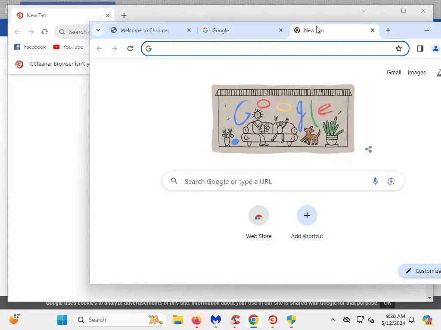441x330 pixels.
Task: Open the weather widget showing 62°
Action: (15, 319)
